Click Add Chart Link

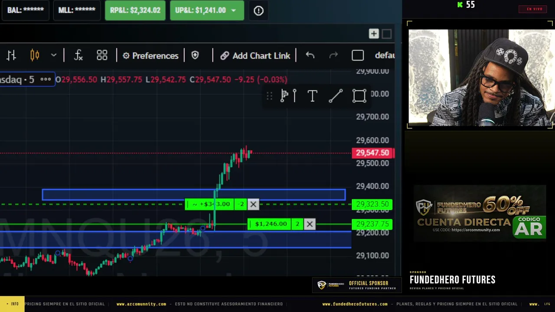[255, 55]
